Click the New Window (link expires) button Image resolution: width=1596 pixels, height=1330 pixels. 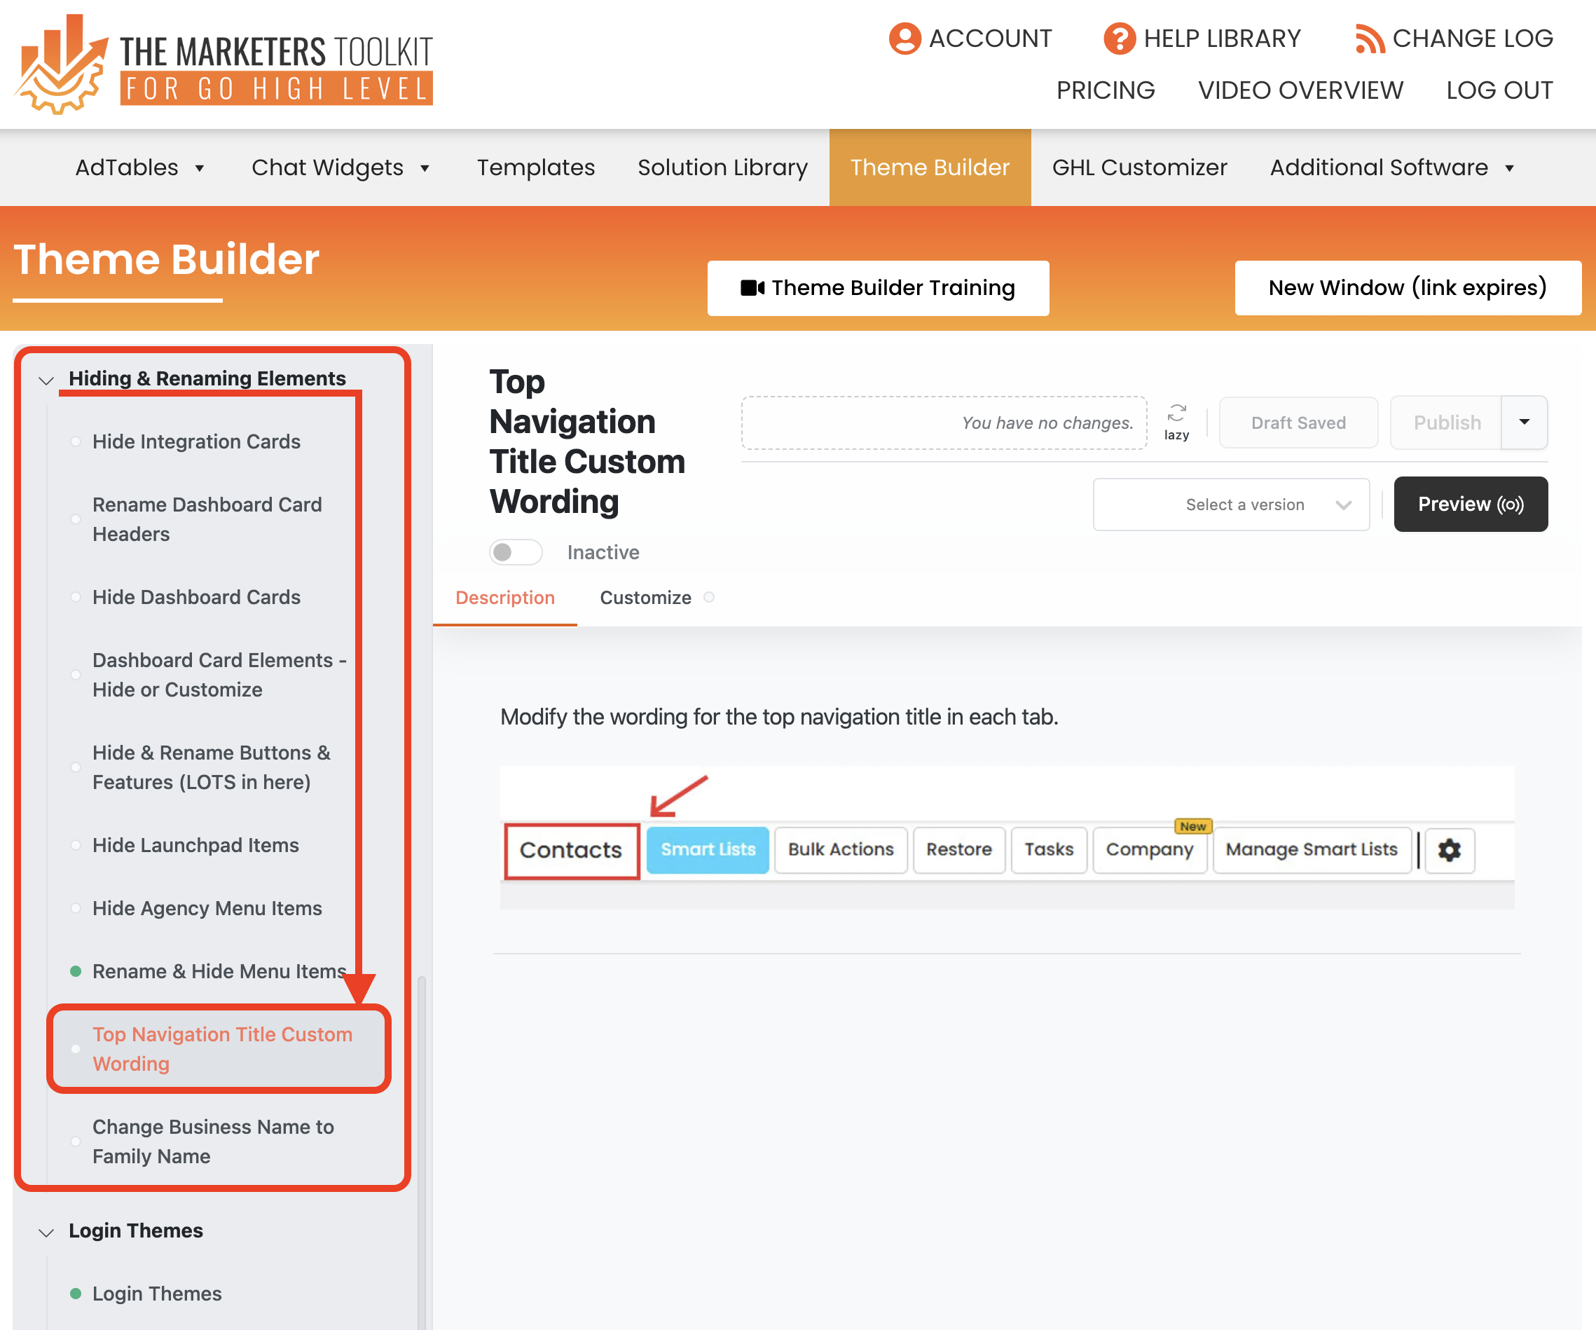[1408, 288]
